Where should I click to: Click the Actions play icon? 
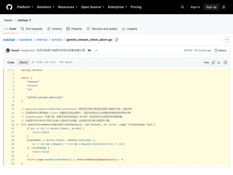49,29
